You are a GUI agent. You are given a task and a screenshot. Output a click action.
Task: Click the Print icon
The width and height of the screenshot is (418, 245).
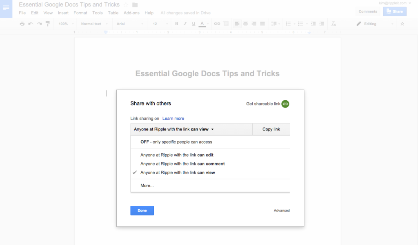(x=22, y=24)
